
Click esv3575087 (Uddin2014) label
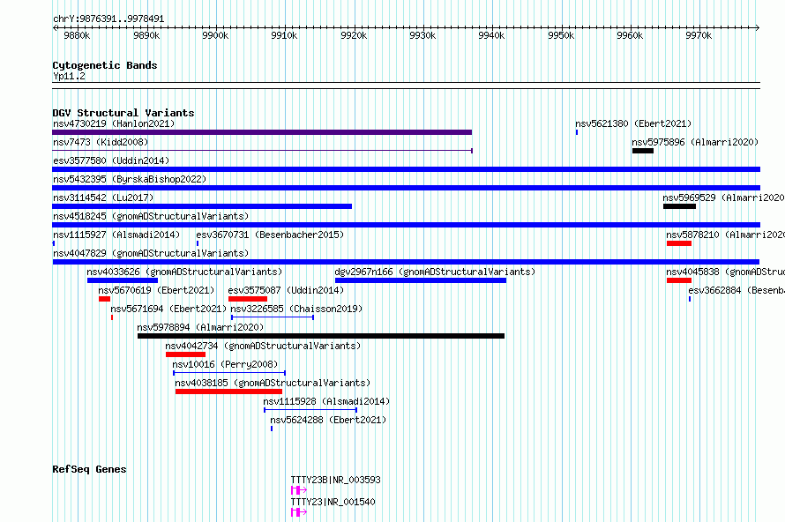[x=286, y=290]
